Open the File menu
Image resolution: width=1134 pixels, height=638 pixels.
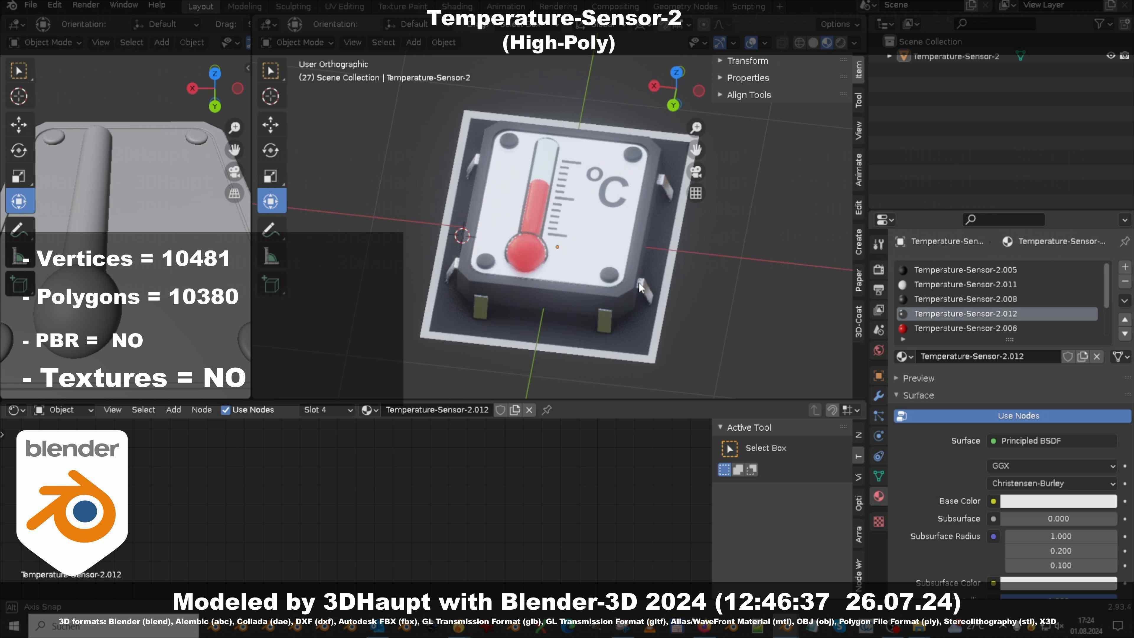[30, 5]
